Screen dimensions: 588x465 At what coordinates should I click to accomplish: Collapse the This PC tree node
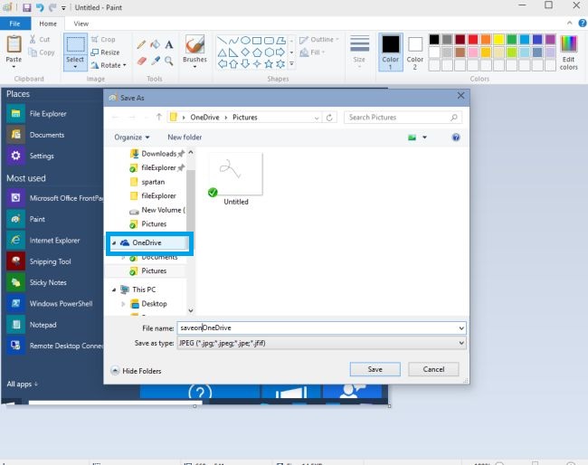[114, 289]
